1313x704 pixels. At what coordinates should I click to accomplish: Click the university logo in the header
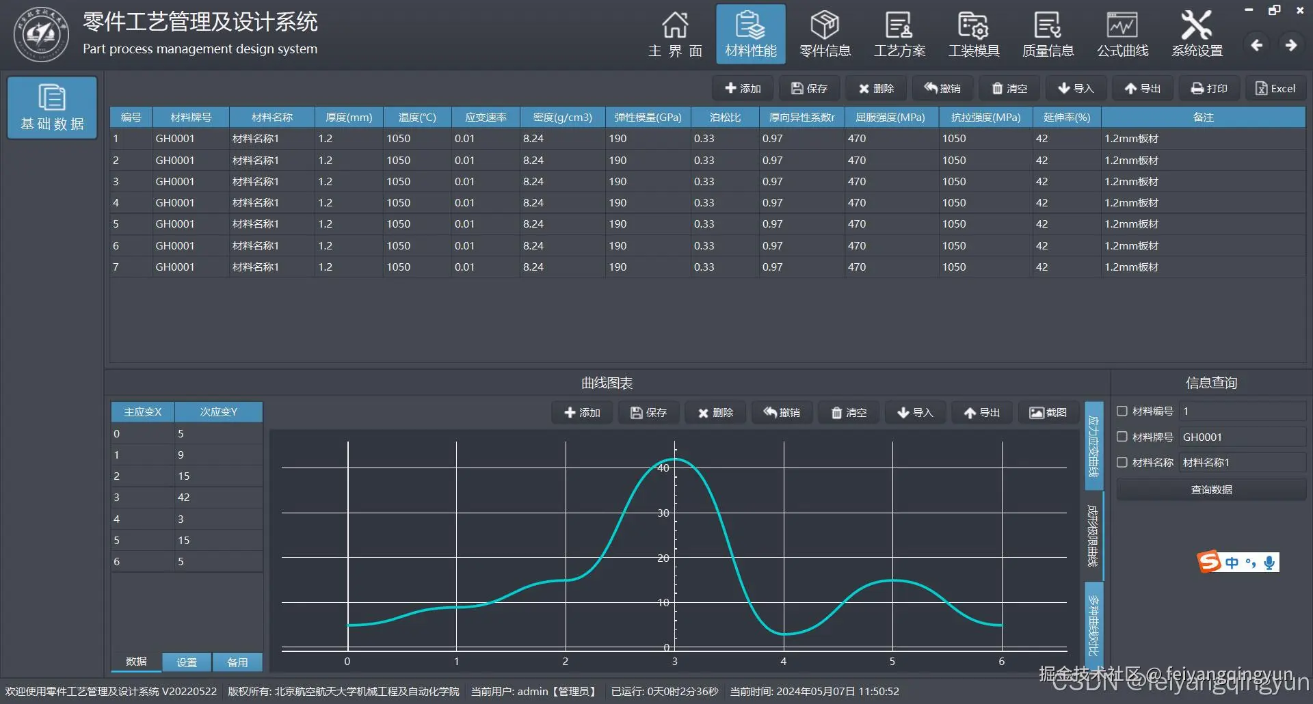point(42,34)
